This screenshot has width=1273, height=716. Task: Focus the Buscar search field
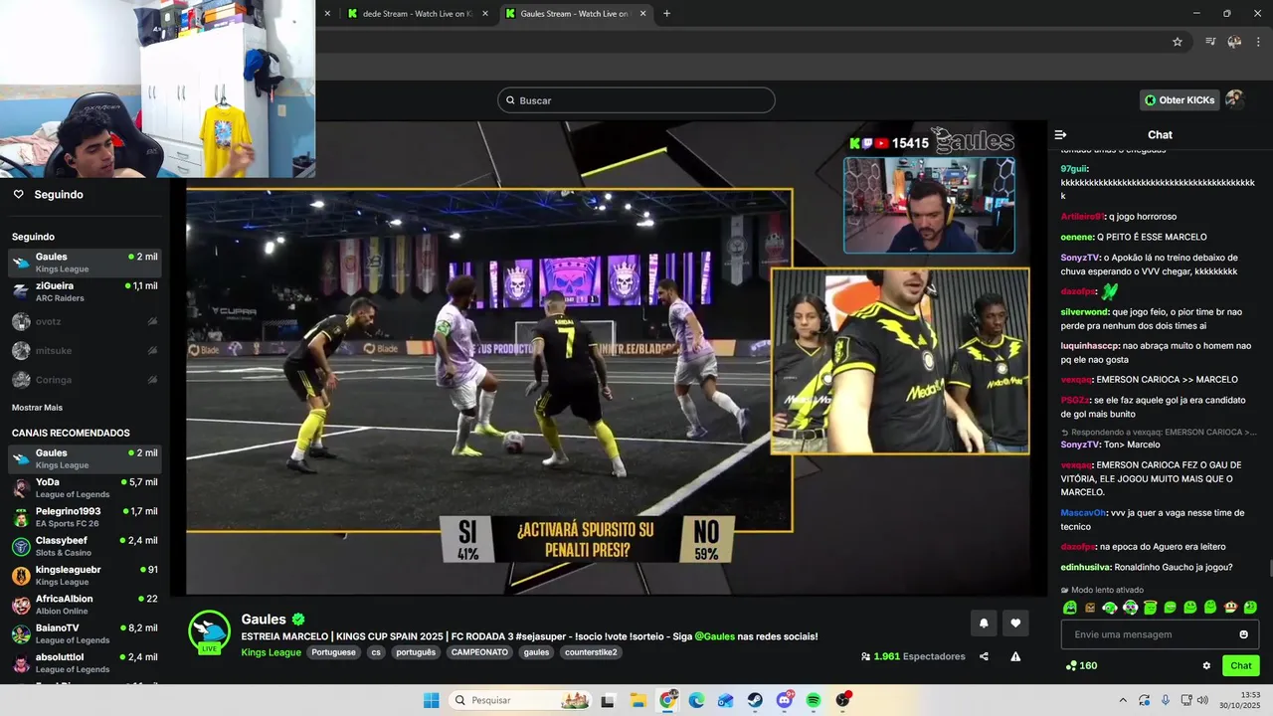[x=636, y=100]
